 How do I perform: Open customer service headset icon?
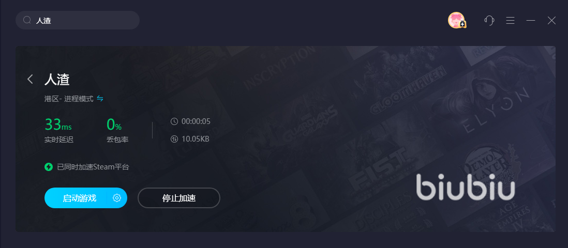[x=489, y=20]
